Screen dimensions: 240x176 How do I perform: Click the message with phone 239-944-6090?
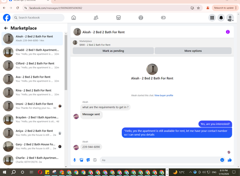(91, 147)
